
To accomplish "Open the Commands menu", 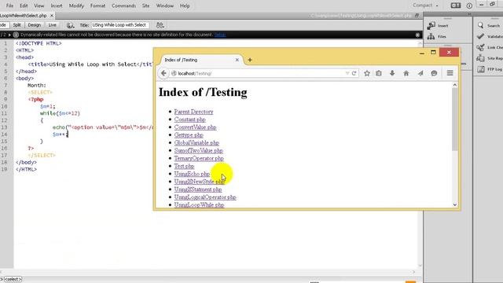I will point(123,6).
